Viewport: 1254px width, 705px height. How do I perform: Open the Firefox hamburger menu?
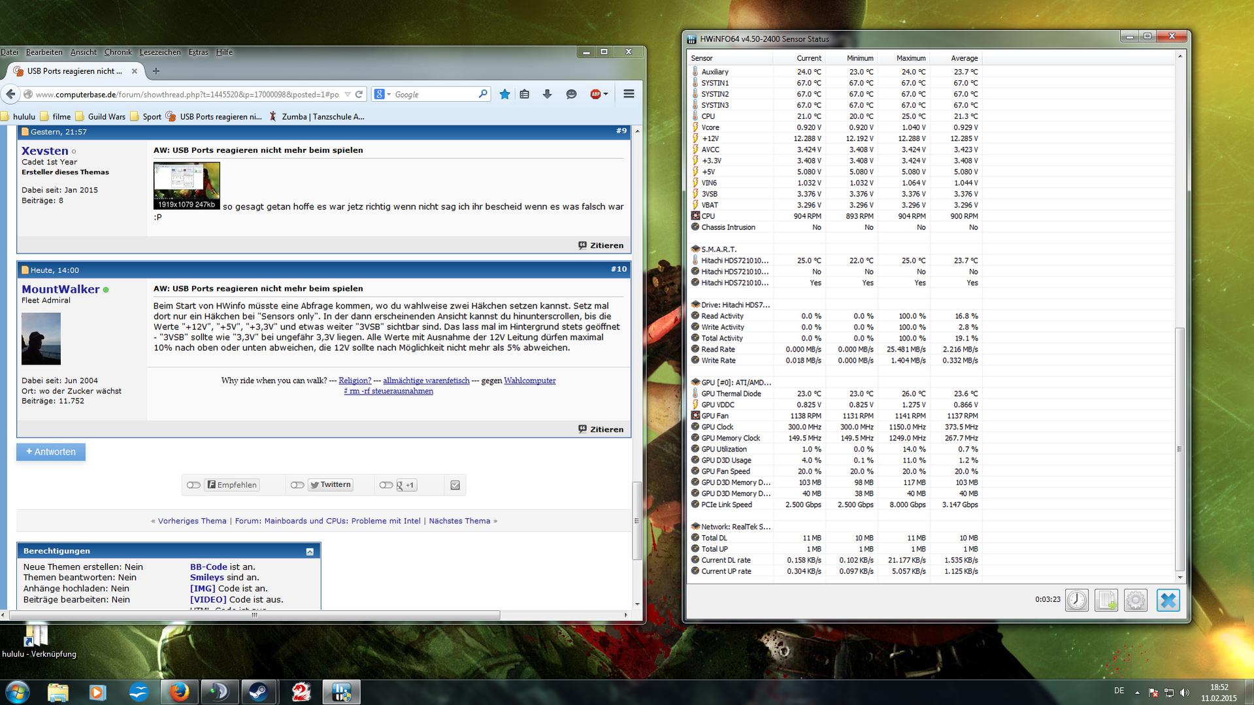pyautogui.click(x=629, y=94)
